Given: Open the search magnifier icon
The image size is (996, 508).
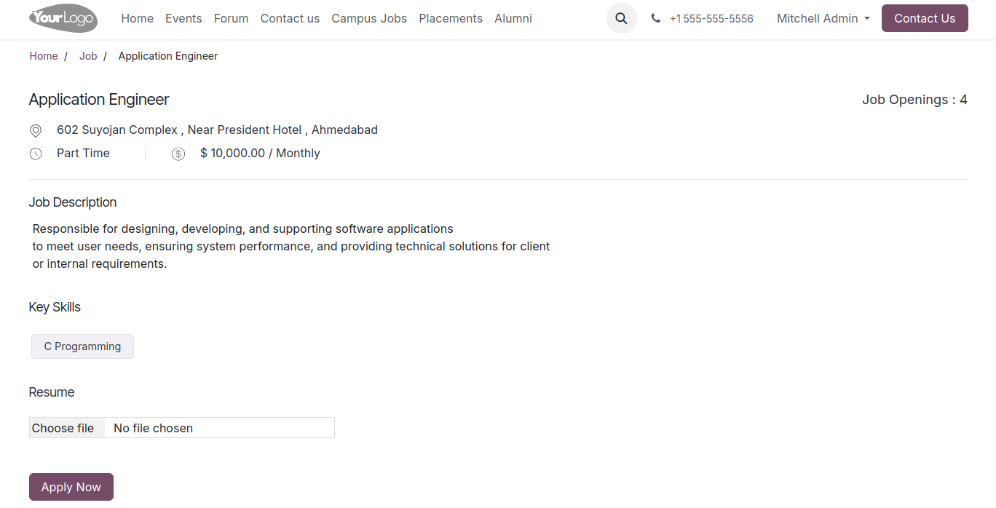Looking at the screenshot, I should [621, 18].
